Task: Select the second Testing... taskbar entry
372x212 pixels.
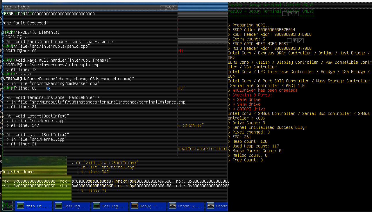Action: [x=110, y=206]
